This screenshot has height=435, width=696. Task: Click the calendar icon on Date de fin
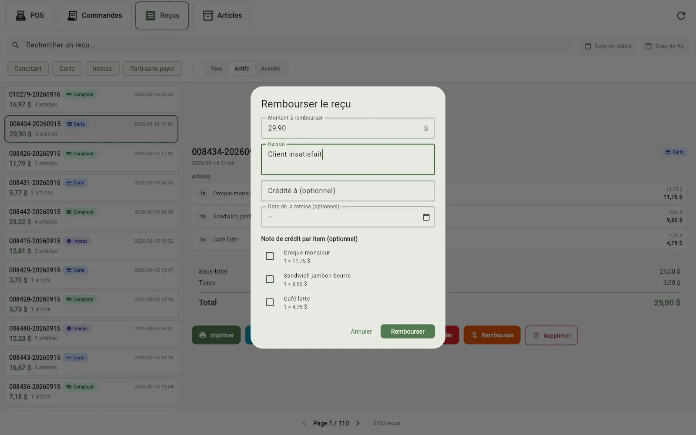649,46
